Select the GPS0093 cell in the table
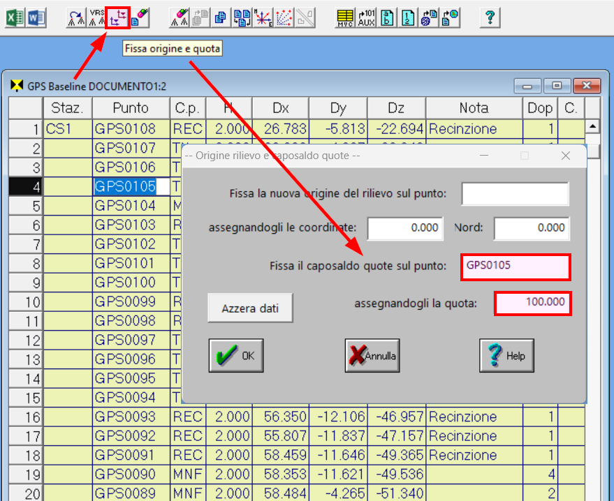614x501 pixels. coord(131,417)
